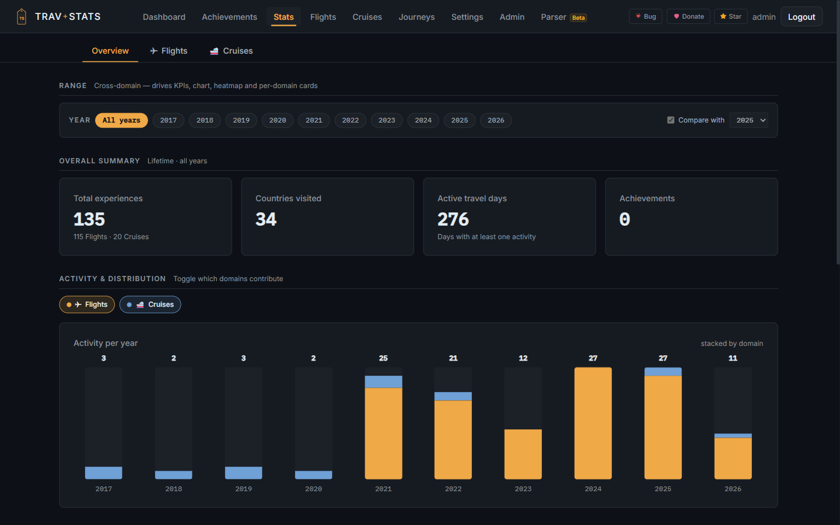Click the Achievements summary card
Screen dimensions: 840x525
(x=692, y=217)
